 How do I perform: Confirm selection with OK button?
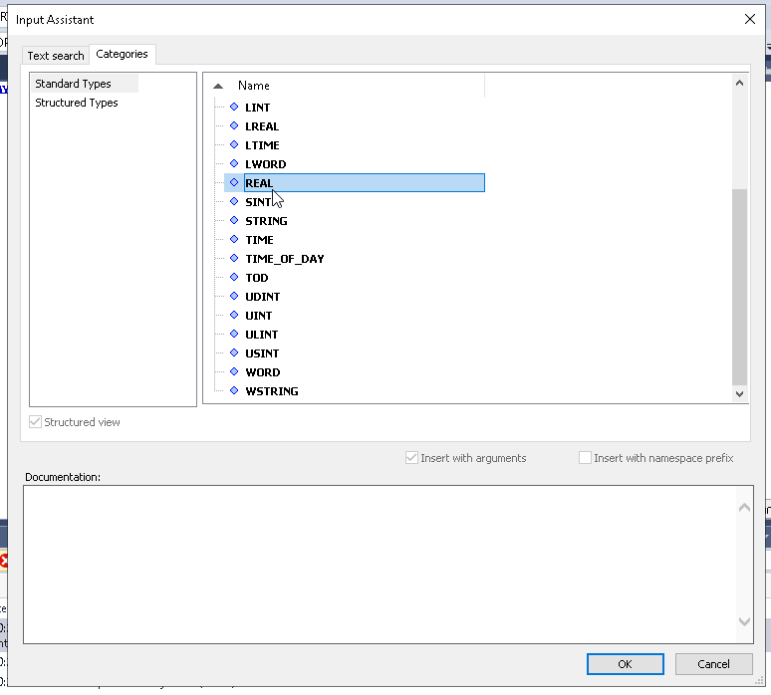[625, 664]
